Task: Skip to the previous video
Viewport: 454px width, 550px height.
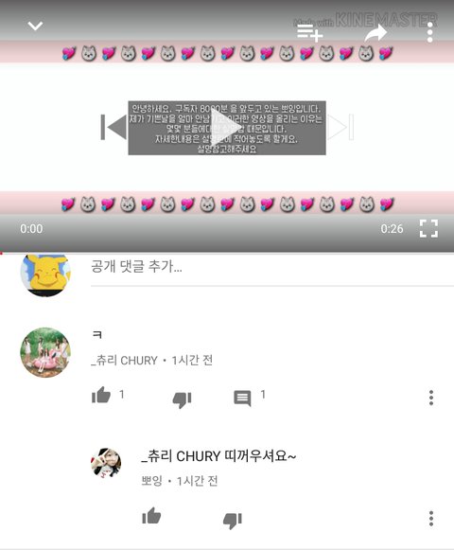Action: pyautogui.click(x=113, y=127)
